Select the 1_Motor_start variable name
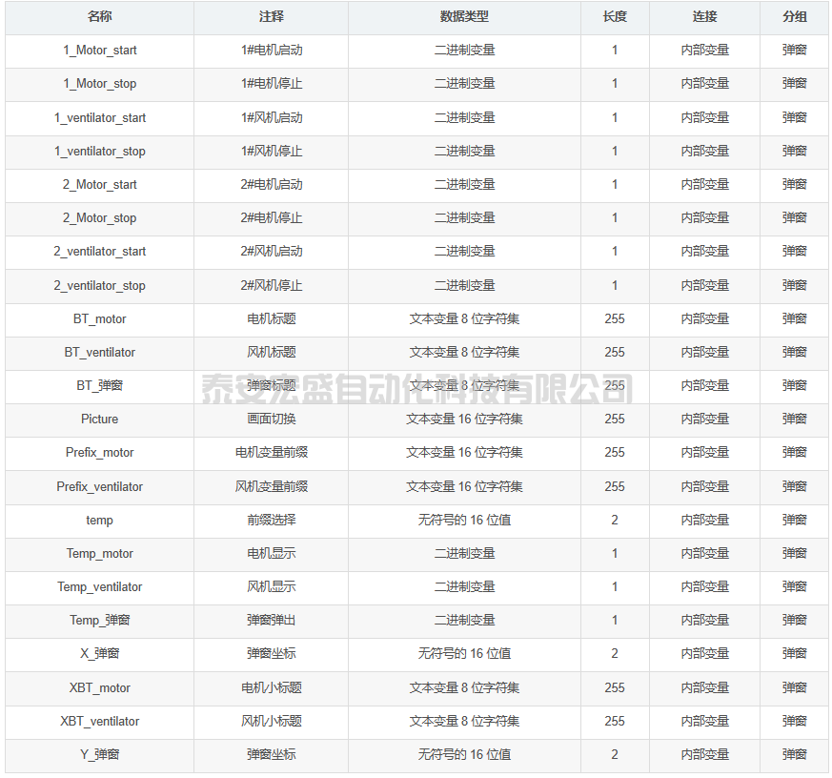This screenshot has width=832, height=778. pos(99,51)
